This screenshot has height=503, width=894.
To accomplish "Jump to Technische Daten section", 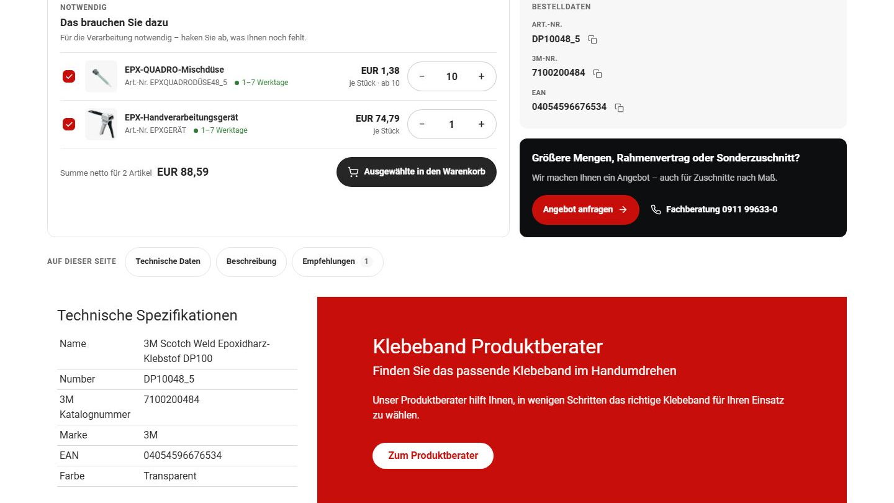I will point(168,261).
